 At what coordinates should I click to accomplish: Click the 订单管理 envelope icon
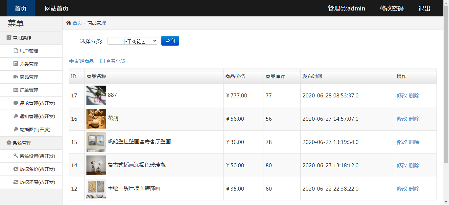16,90
